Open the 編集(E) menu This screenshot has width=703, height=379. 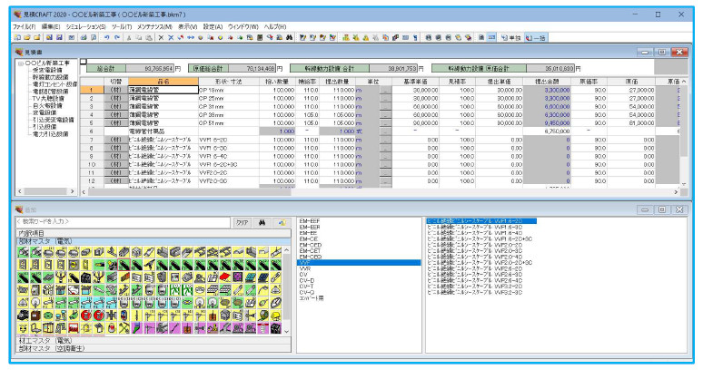click(51, 27)
